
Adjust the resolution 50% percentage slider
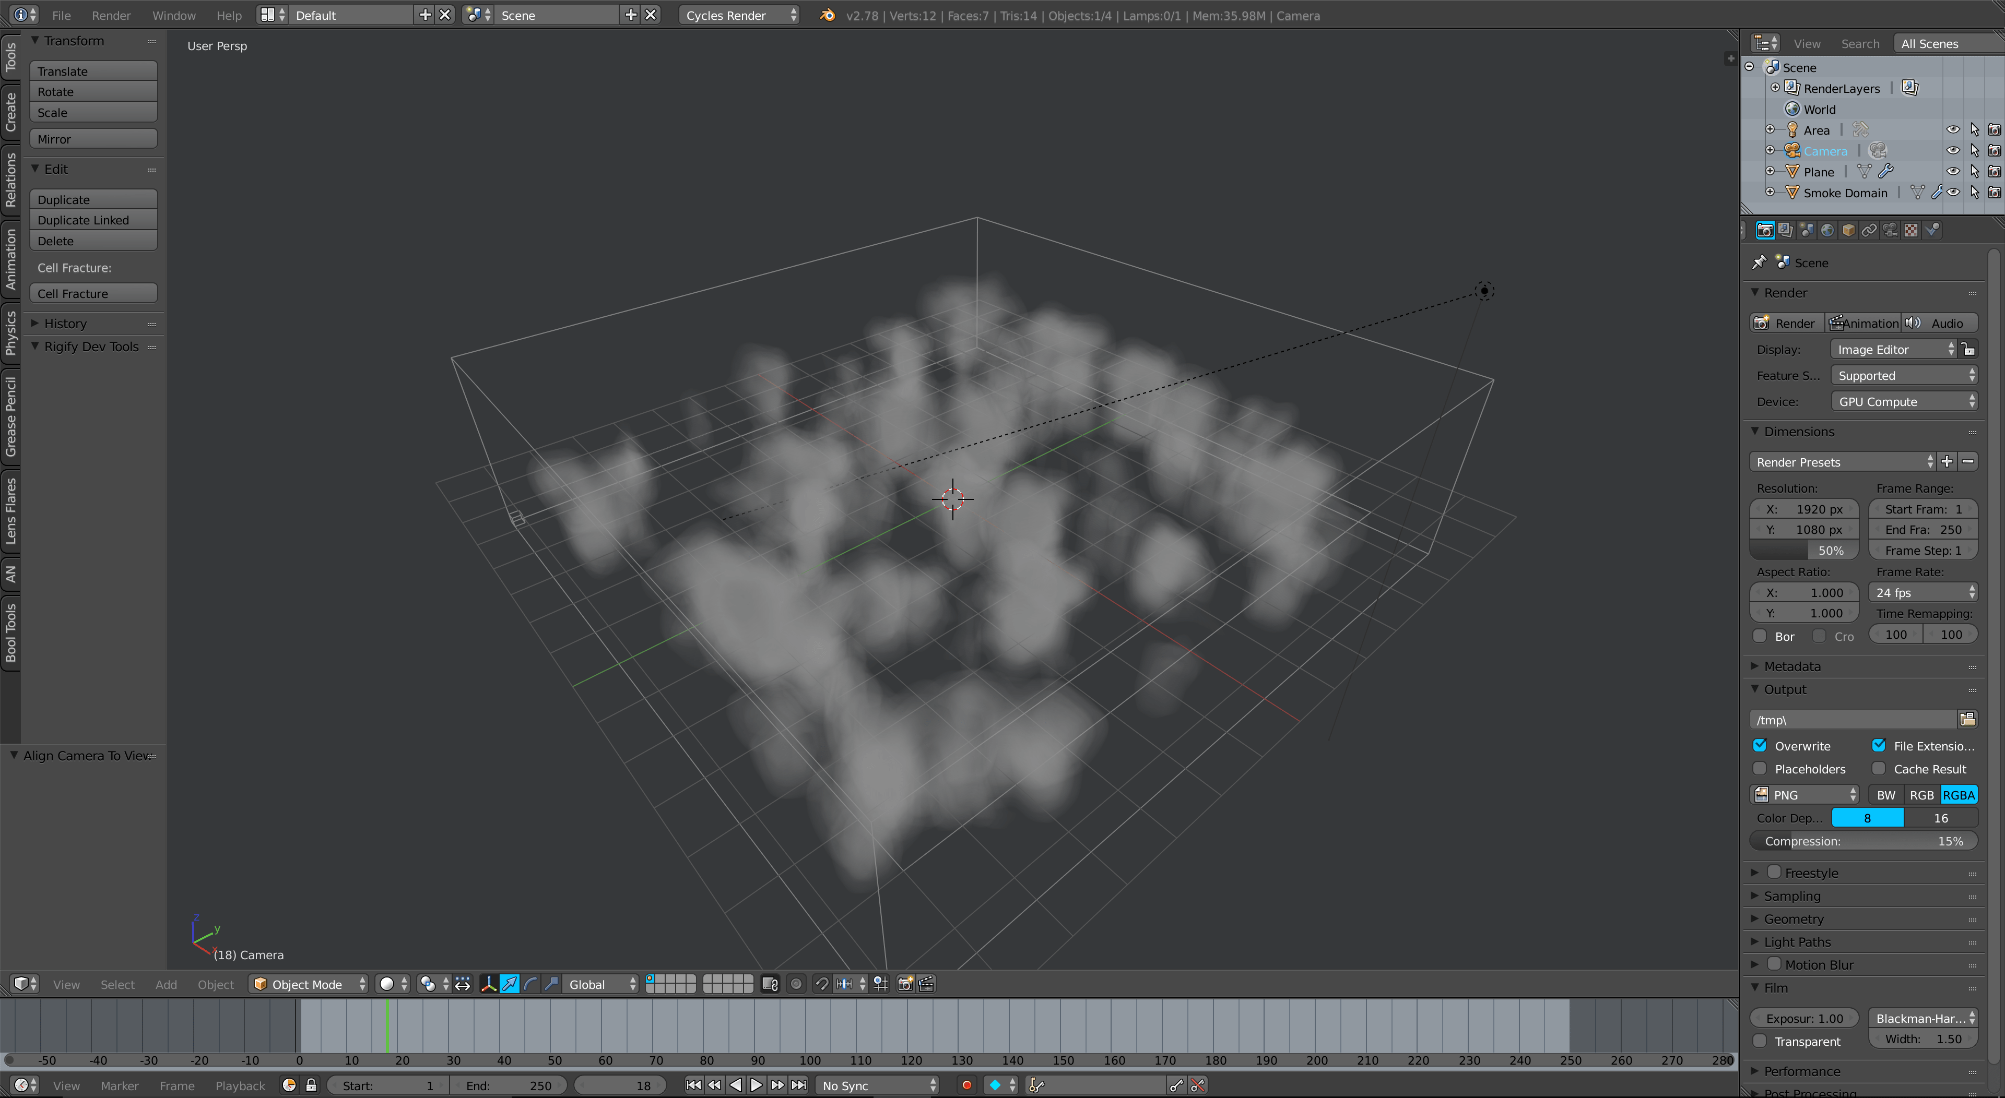[x=1804, y=550]
